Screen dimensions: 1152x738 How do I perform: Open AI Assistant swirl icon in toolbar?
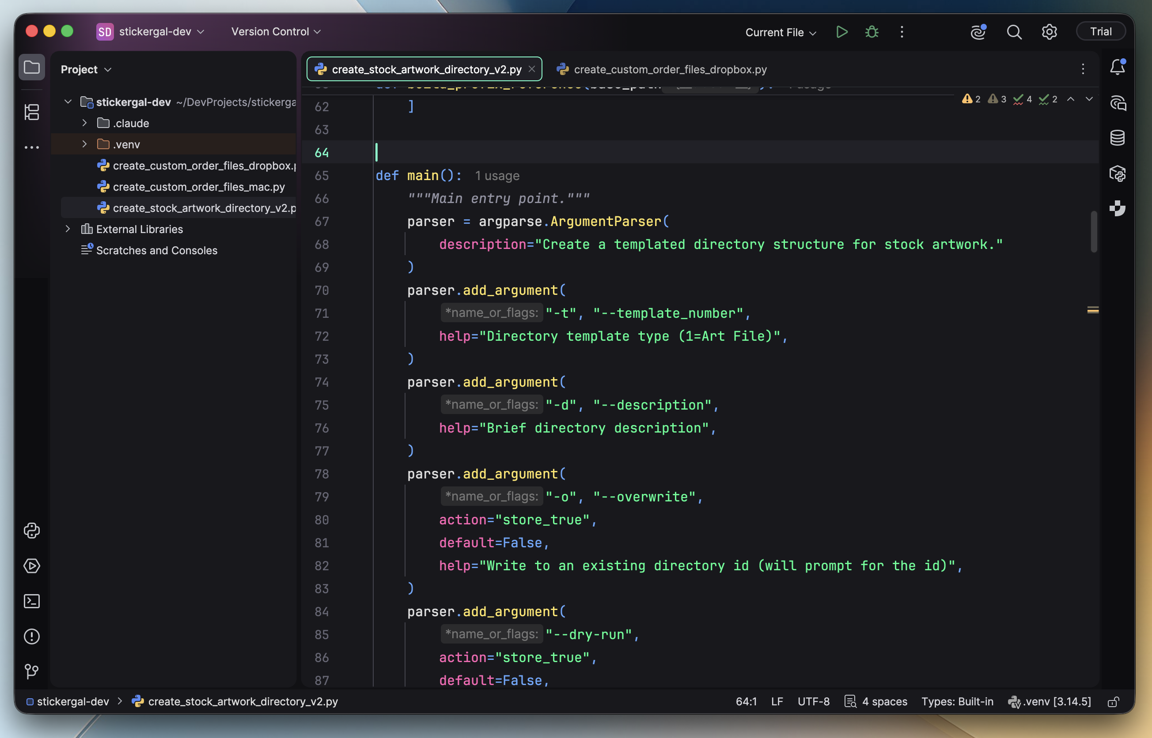978,32
